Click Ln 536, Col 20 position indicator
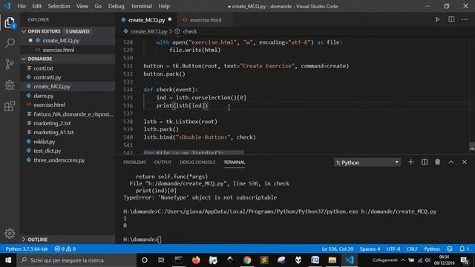The width and height of the screenshot is (475, 267). 337,249
